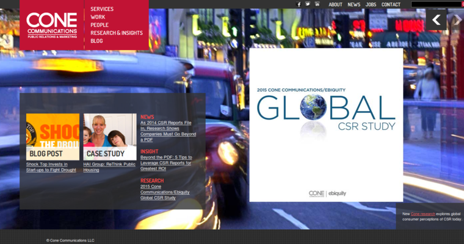Open the LinkedIn social icon
The width and height of the screenshot is (464, 244).
point(317,4)
